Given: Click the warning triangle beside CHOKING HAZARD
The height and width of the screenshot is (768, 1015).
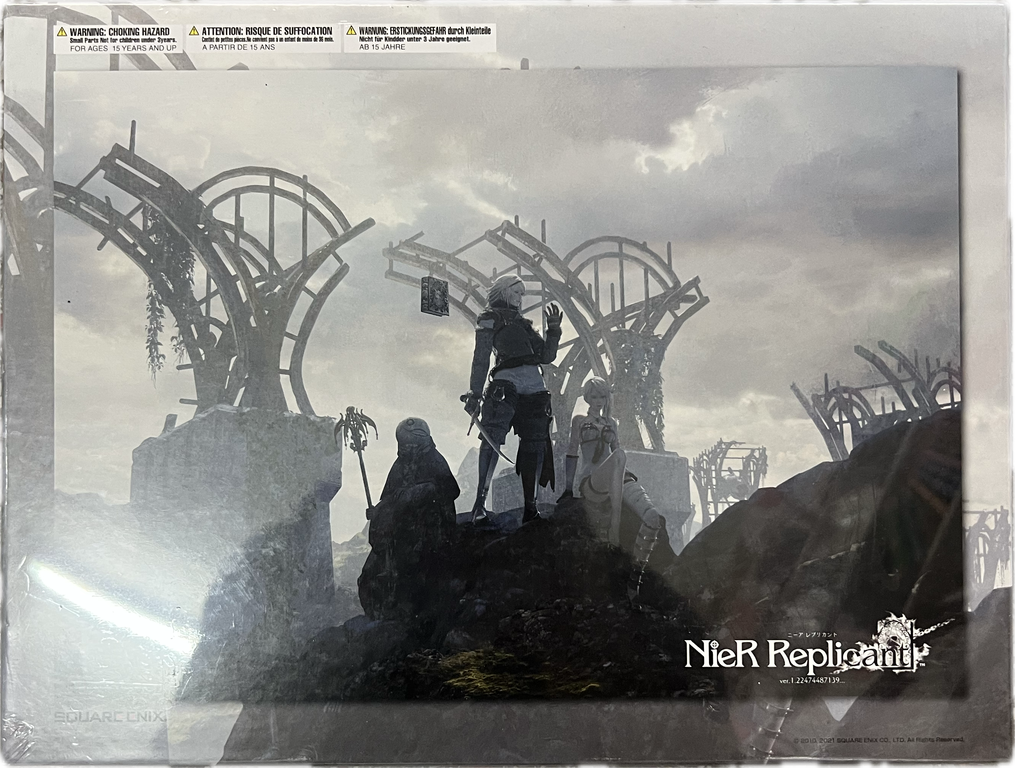Looking at the screenshot, I should click(61, 32).
